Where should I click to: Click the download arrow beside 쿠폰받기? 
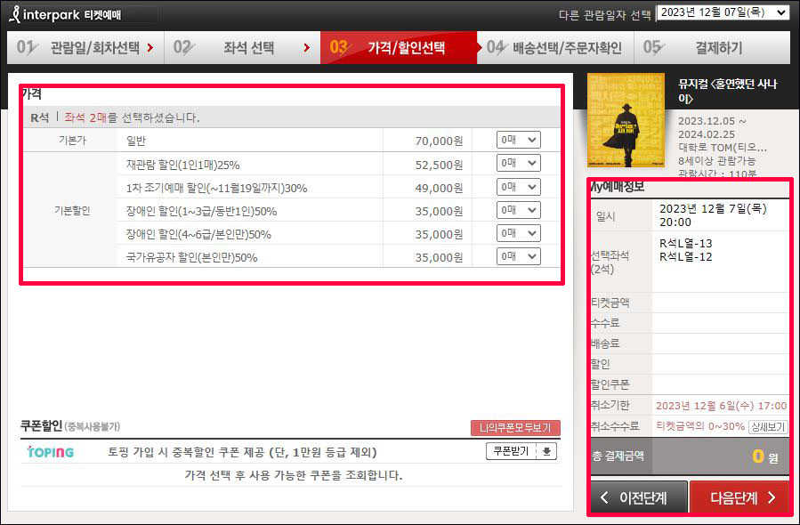point(545,451)
